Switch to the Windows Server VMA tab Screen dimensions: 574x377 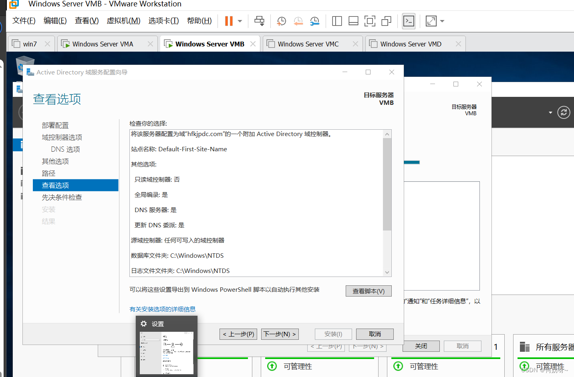(103, 44)
